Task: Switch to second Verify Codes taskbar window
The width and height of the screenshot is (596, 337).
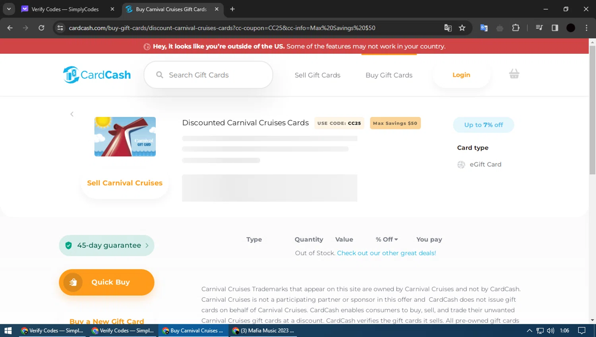Action: [123, 331]
